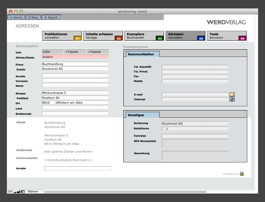Switch to Exemplare Buchhandel tab
This screenshot has width=265, height=202.
(144, 36)
